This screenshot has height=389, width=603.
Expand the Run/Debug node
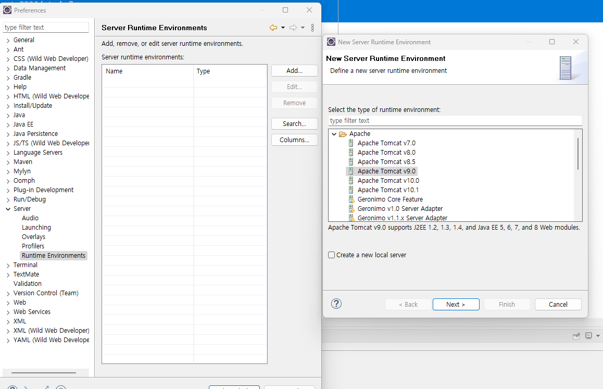click(8, 199)
